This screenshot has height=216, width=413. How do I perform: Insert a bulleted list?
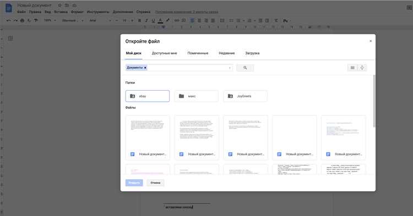click(x=238, y=20)
